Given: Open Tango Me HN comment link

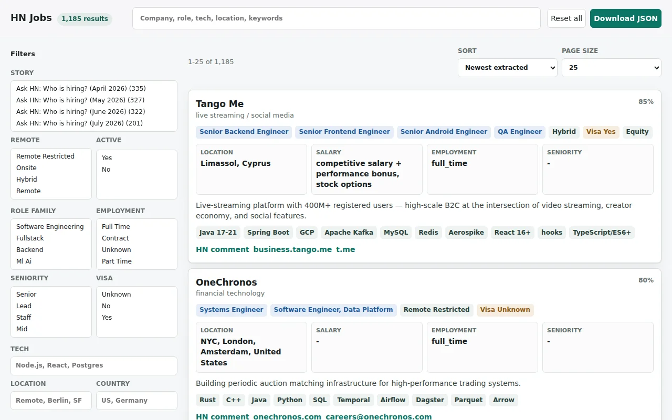Looking at the screenshot, I should point(223,249).
